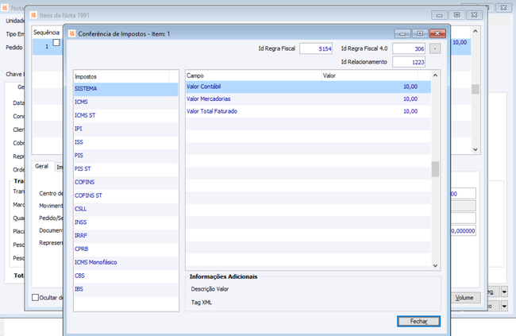The width and height of the screenshot is (516, 336).
Task: Click down arrow of Itens grid scrollbar
Action: (476, 149)
